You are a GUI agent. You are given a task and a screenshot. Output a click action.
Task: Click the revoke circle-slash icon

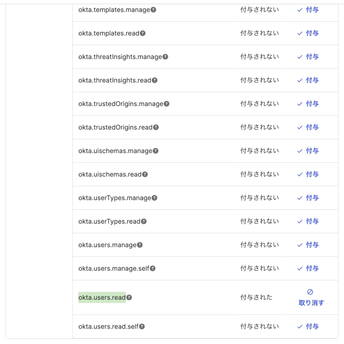[x=310, y=292]
